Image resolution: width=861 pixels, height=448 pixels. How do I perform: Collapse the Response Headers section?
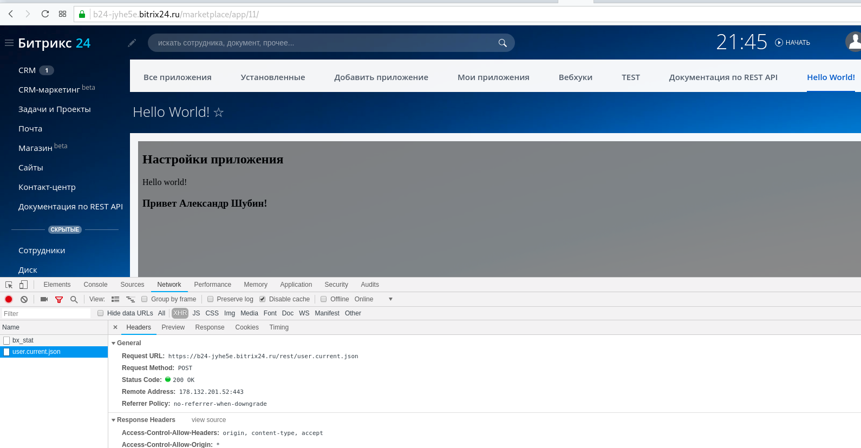[x=114, y=420]
